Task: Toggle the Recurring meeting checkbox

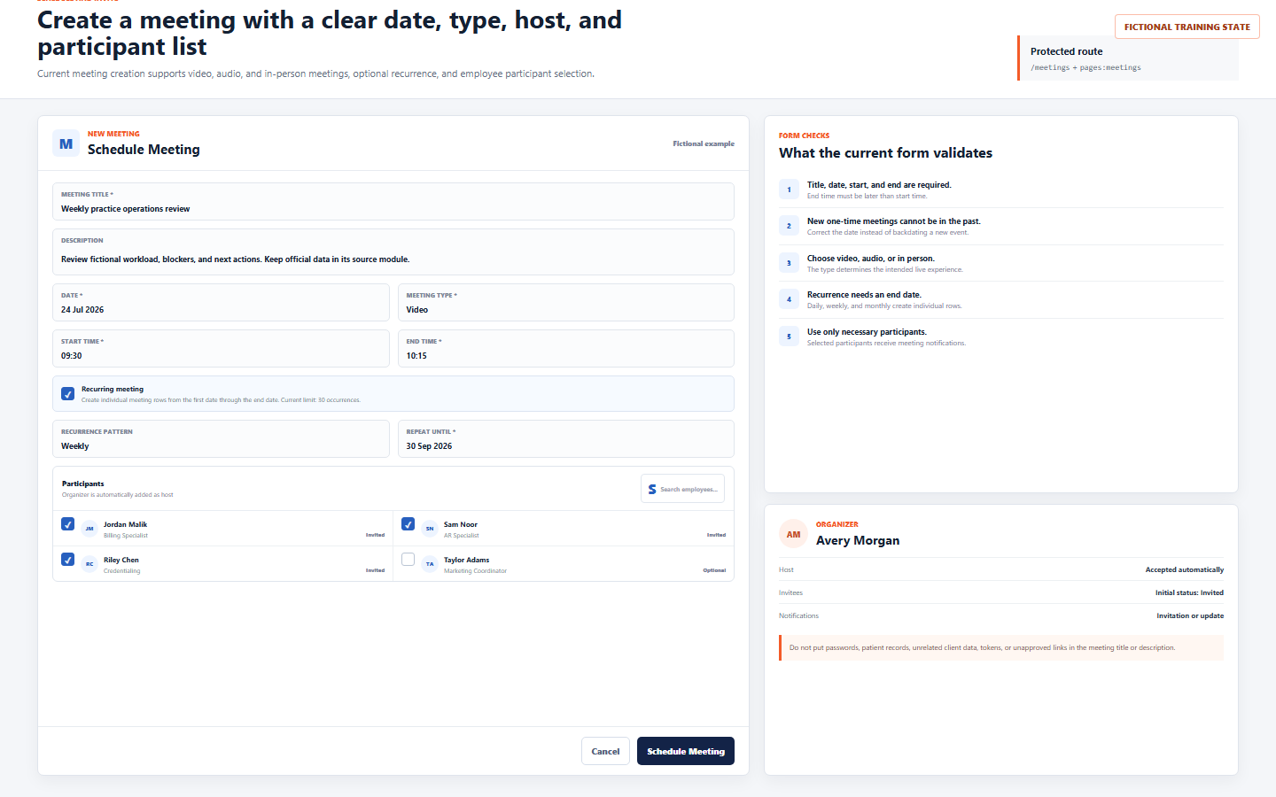Action: click(67, 394)
